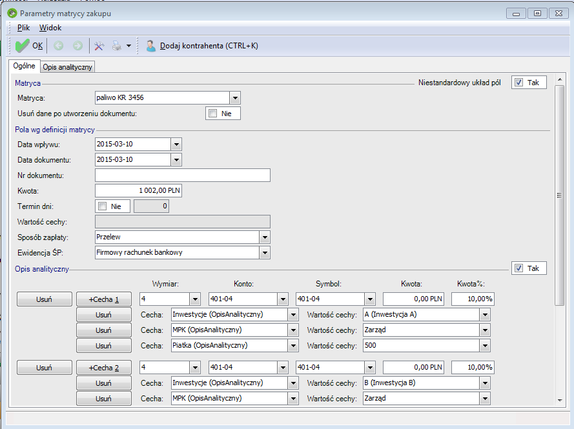574x429 pixels.
Task: Go forward with the right arrow icon
Action: tap(77, 46)
